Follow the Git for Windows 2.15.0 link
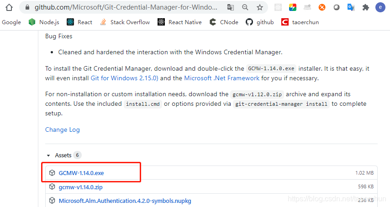Viewport: 390px width, 207px height. coord(124,78)
